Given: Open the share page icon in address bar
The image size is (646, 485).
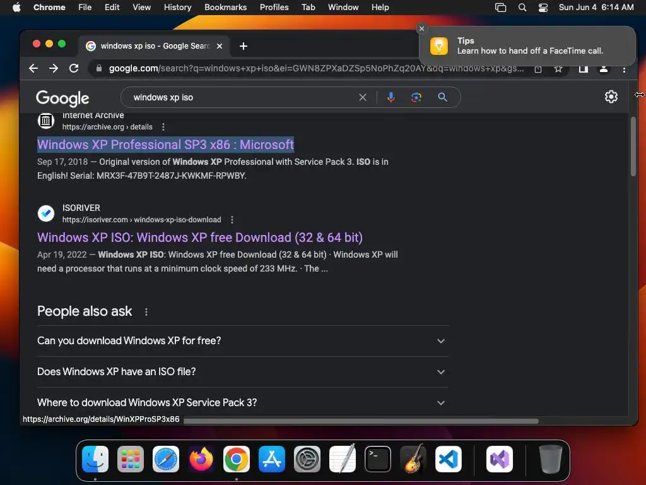Looking at the screenshot, I should pos(538,69).
